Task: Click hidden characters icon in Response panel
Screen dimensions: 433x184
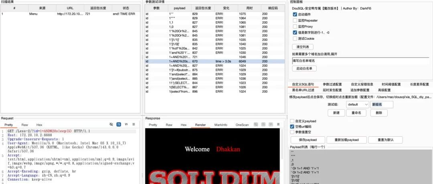Action: pos(256,125)
